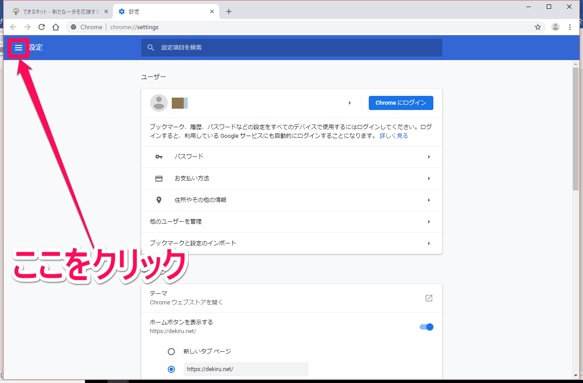Image resolution: width=583 pixels, height=383 pixels.
Task: Click the テーマ Chrome ウェブストアを開く row
Action: 292,298
